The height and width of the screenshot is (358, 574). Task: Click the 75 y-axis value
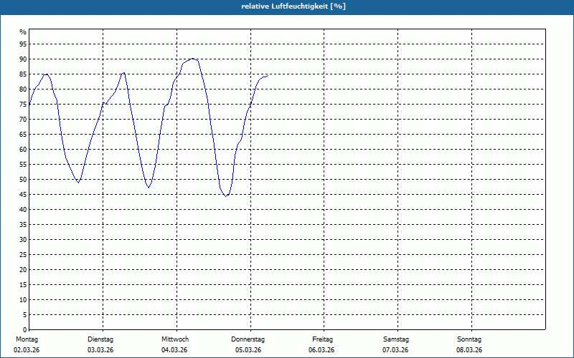pos(23,105)
